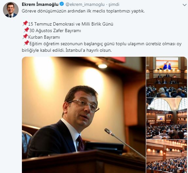This screenshot has width=188, height=173.
Task: Open the bottom right council seating thumbnail
Action: pos(166,156)
